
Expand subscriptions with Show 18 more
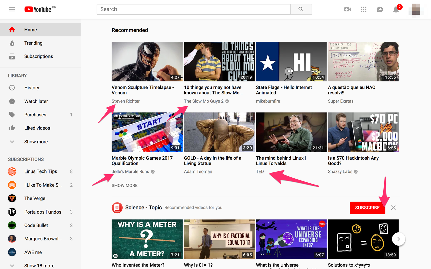[x=40, y=266]
